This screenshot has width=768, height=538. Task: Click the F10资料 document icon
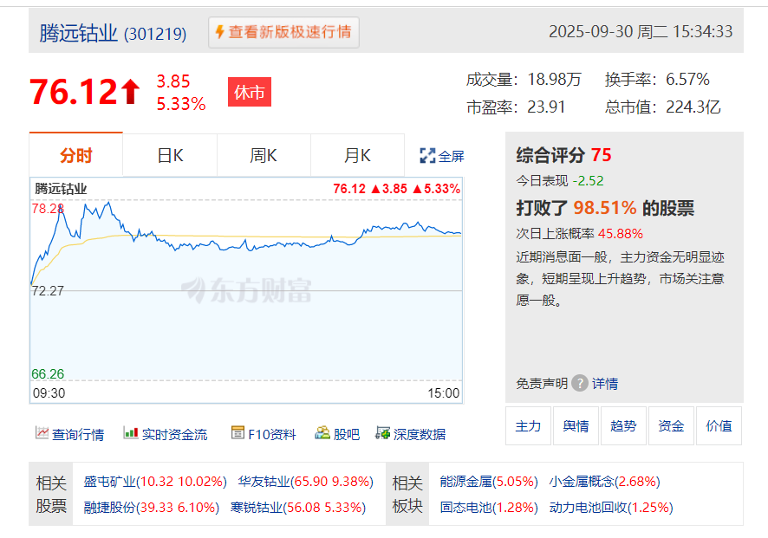(x=238, y=433)
